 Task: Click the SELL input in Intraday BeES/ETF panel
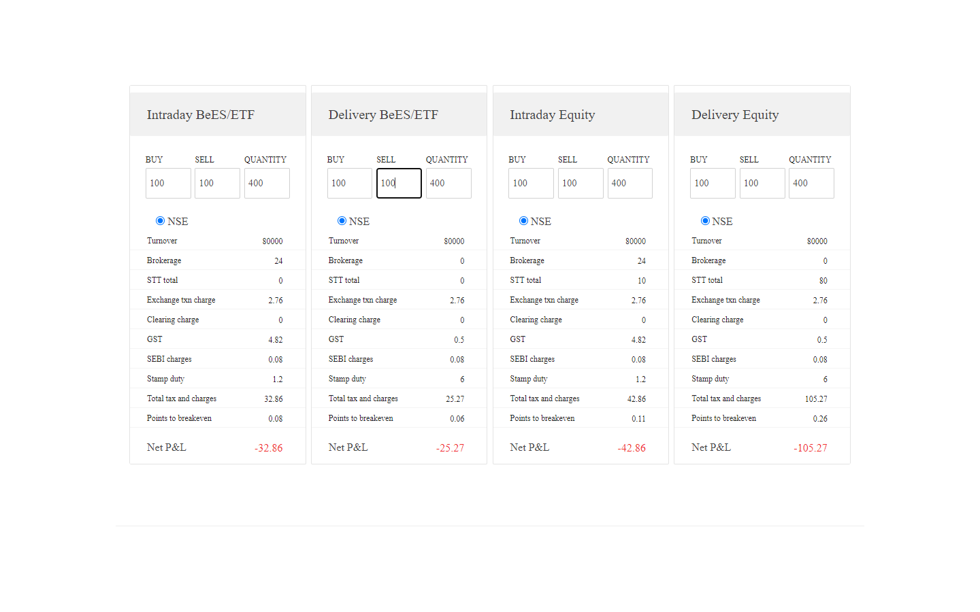pos(217,183)
